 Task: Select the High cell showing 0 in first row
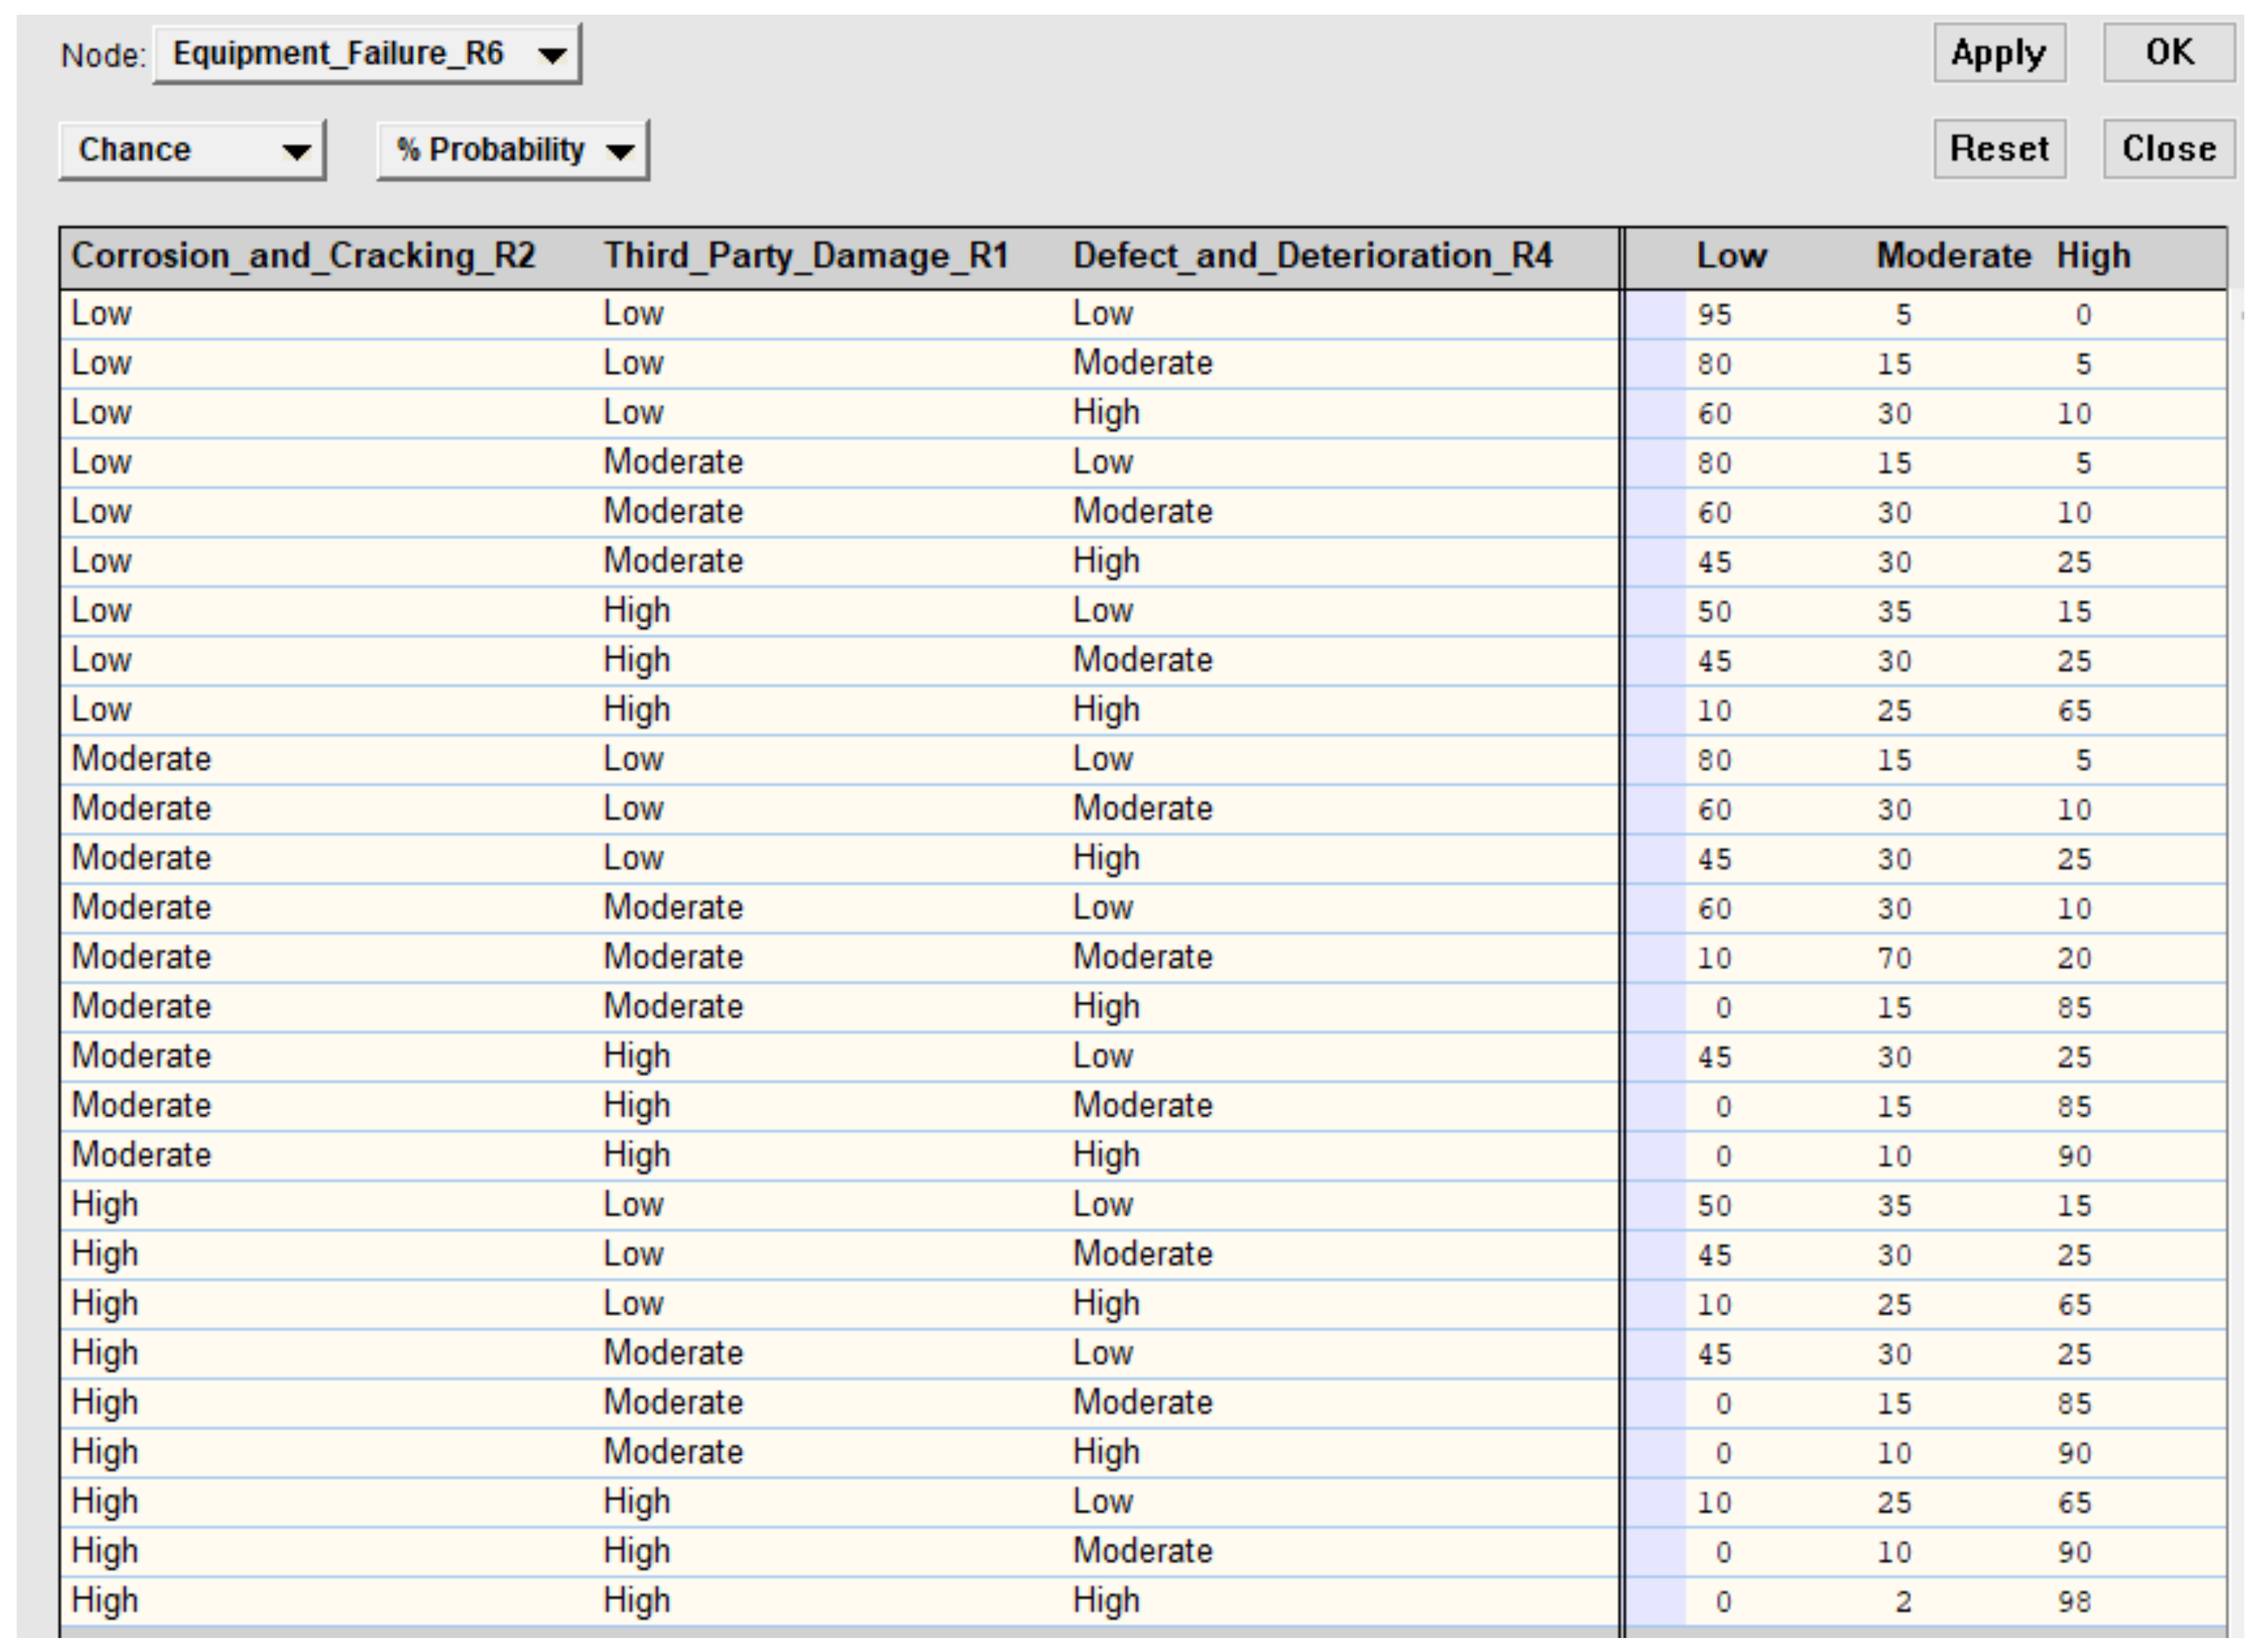click(2082, 315)
